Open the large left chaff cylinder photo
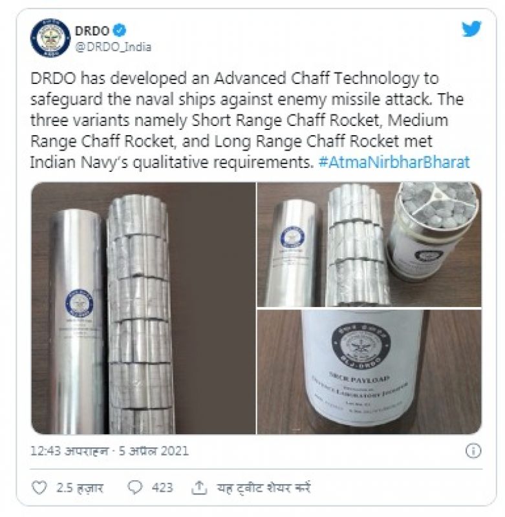 (143, 308)
